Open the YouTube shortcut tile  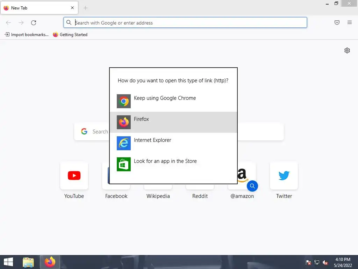click(x=74, y=176)
